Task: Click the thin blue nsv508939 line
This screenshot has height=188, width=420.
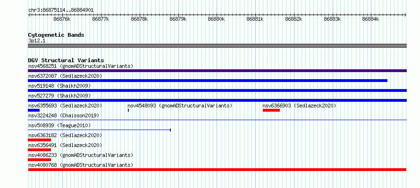Action: click(100, 130)
